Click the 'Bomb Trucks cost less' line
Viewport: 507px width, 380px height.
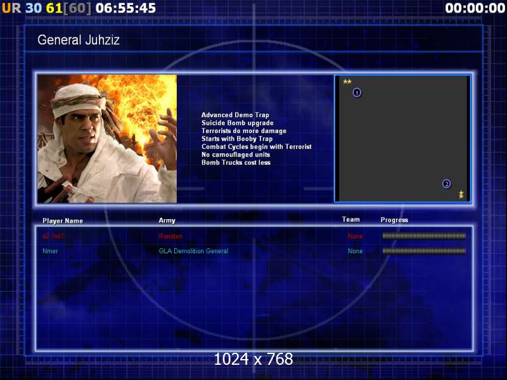tap(236, 163)
